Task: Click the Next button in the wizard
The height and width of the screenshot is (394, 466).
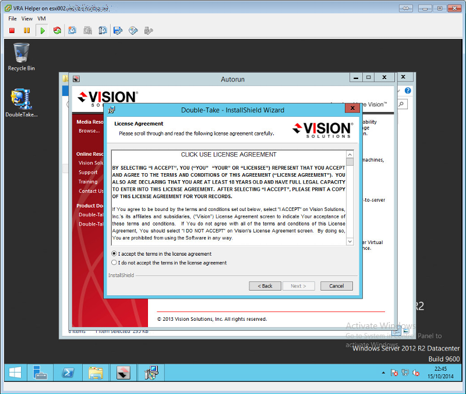Action: [x=298, y=286]
